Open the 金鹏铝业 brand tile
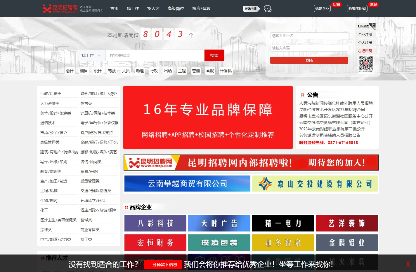416x272 pixels. pos(347,243)
